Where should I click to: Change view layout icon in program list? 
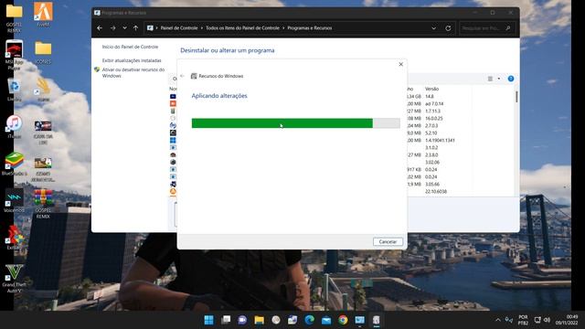coord(490,79)
